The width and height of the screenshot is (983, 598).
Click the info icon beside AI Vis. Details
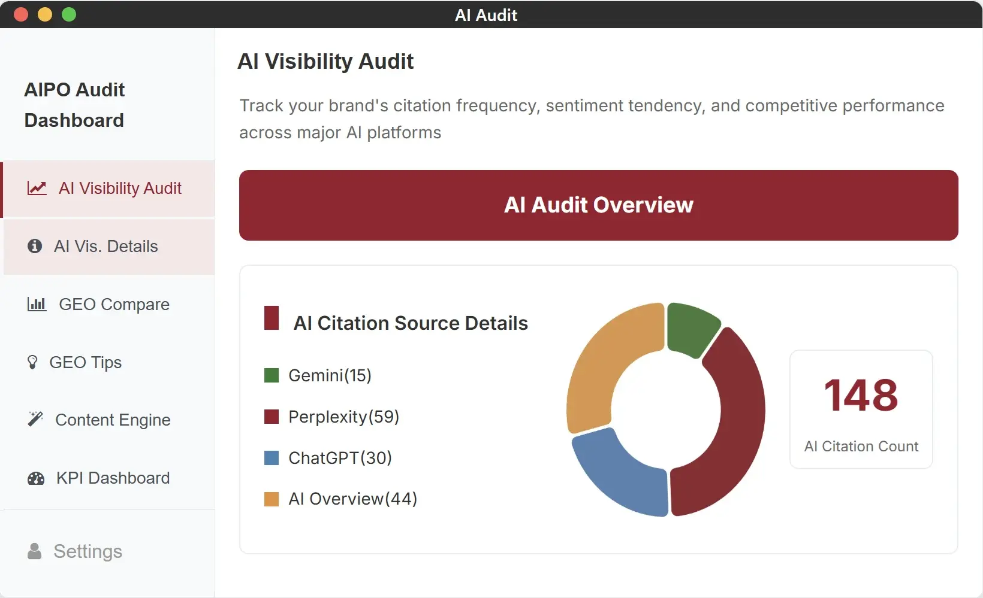pyautogui.click(x=35, y=246)
